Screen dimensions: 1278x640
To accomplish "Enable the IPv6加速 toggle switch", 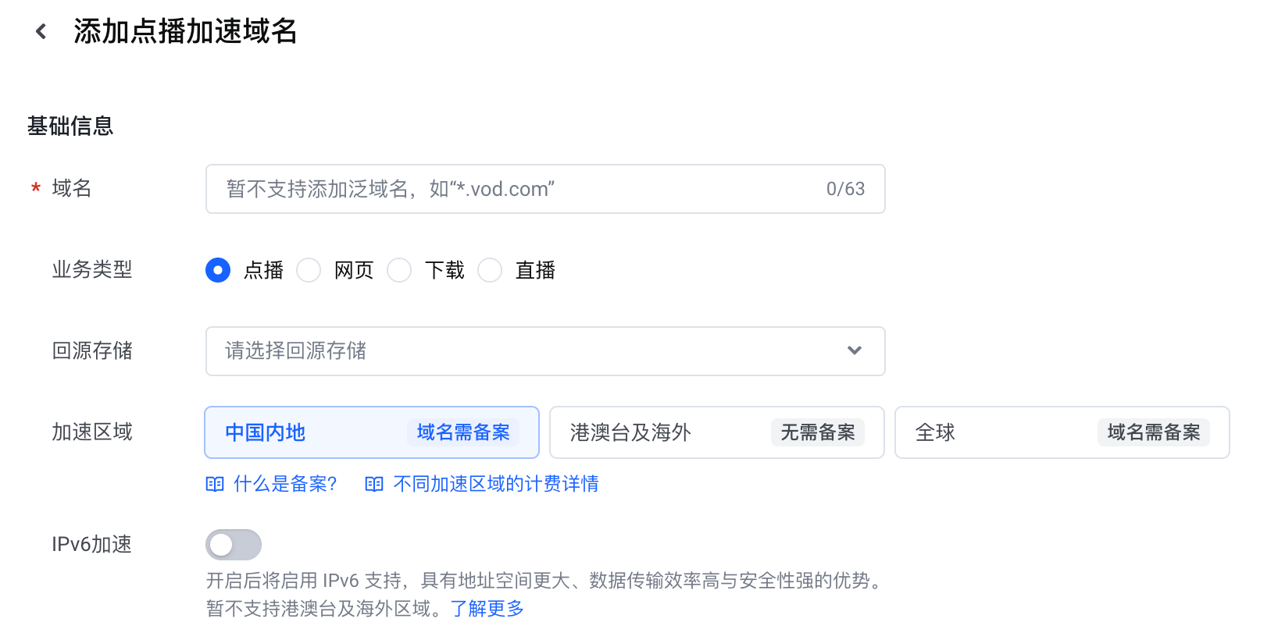I will coord(234,545).
